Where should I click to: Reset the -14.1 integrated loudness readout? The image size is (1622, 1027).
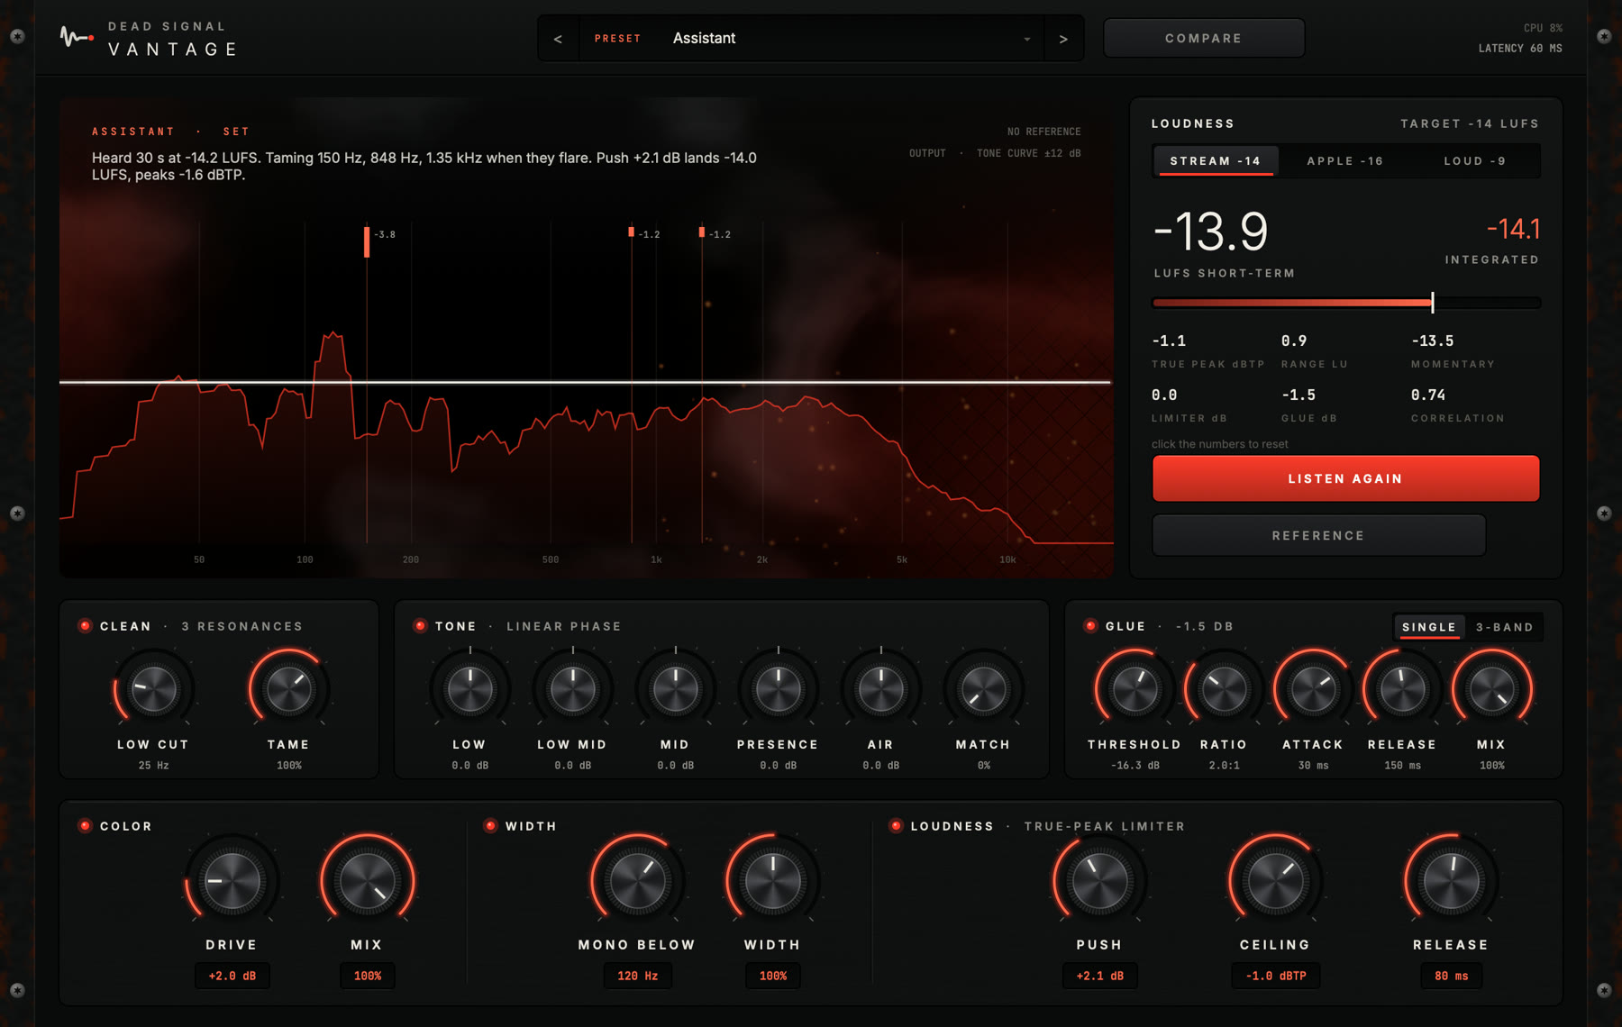point(1513,229)
